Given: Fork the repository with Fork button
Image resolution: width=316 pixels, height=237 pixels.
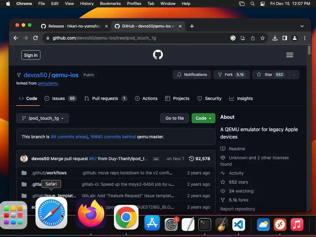Looking at the screenshot, I should point(231,75).
